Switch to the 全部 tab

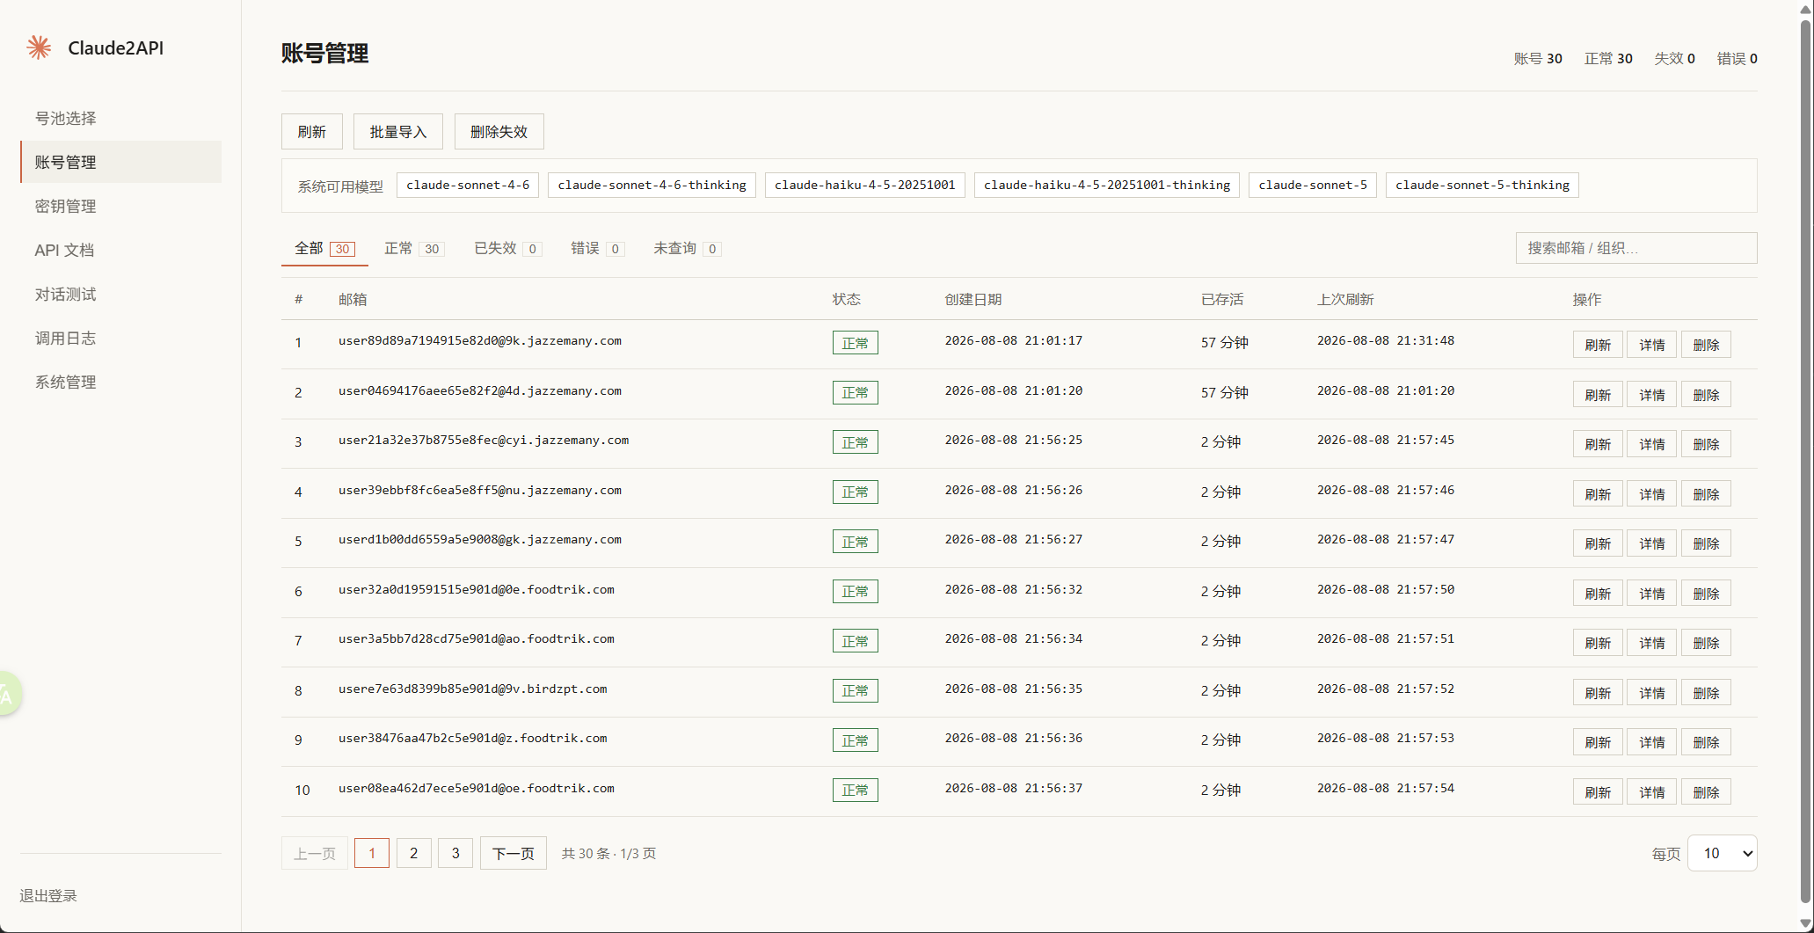pos(324,249)
